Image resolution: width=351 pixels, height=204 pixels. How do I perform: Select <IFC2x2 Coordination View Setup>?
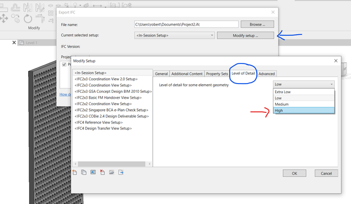point(103,104)
